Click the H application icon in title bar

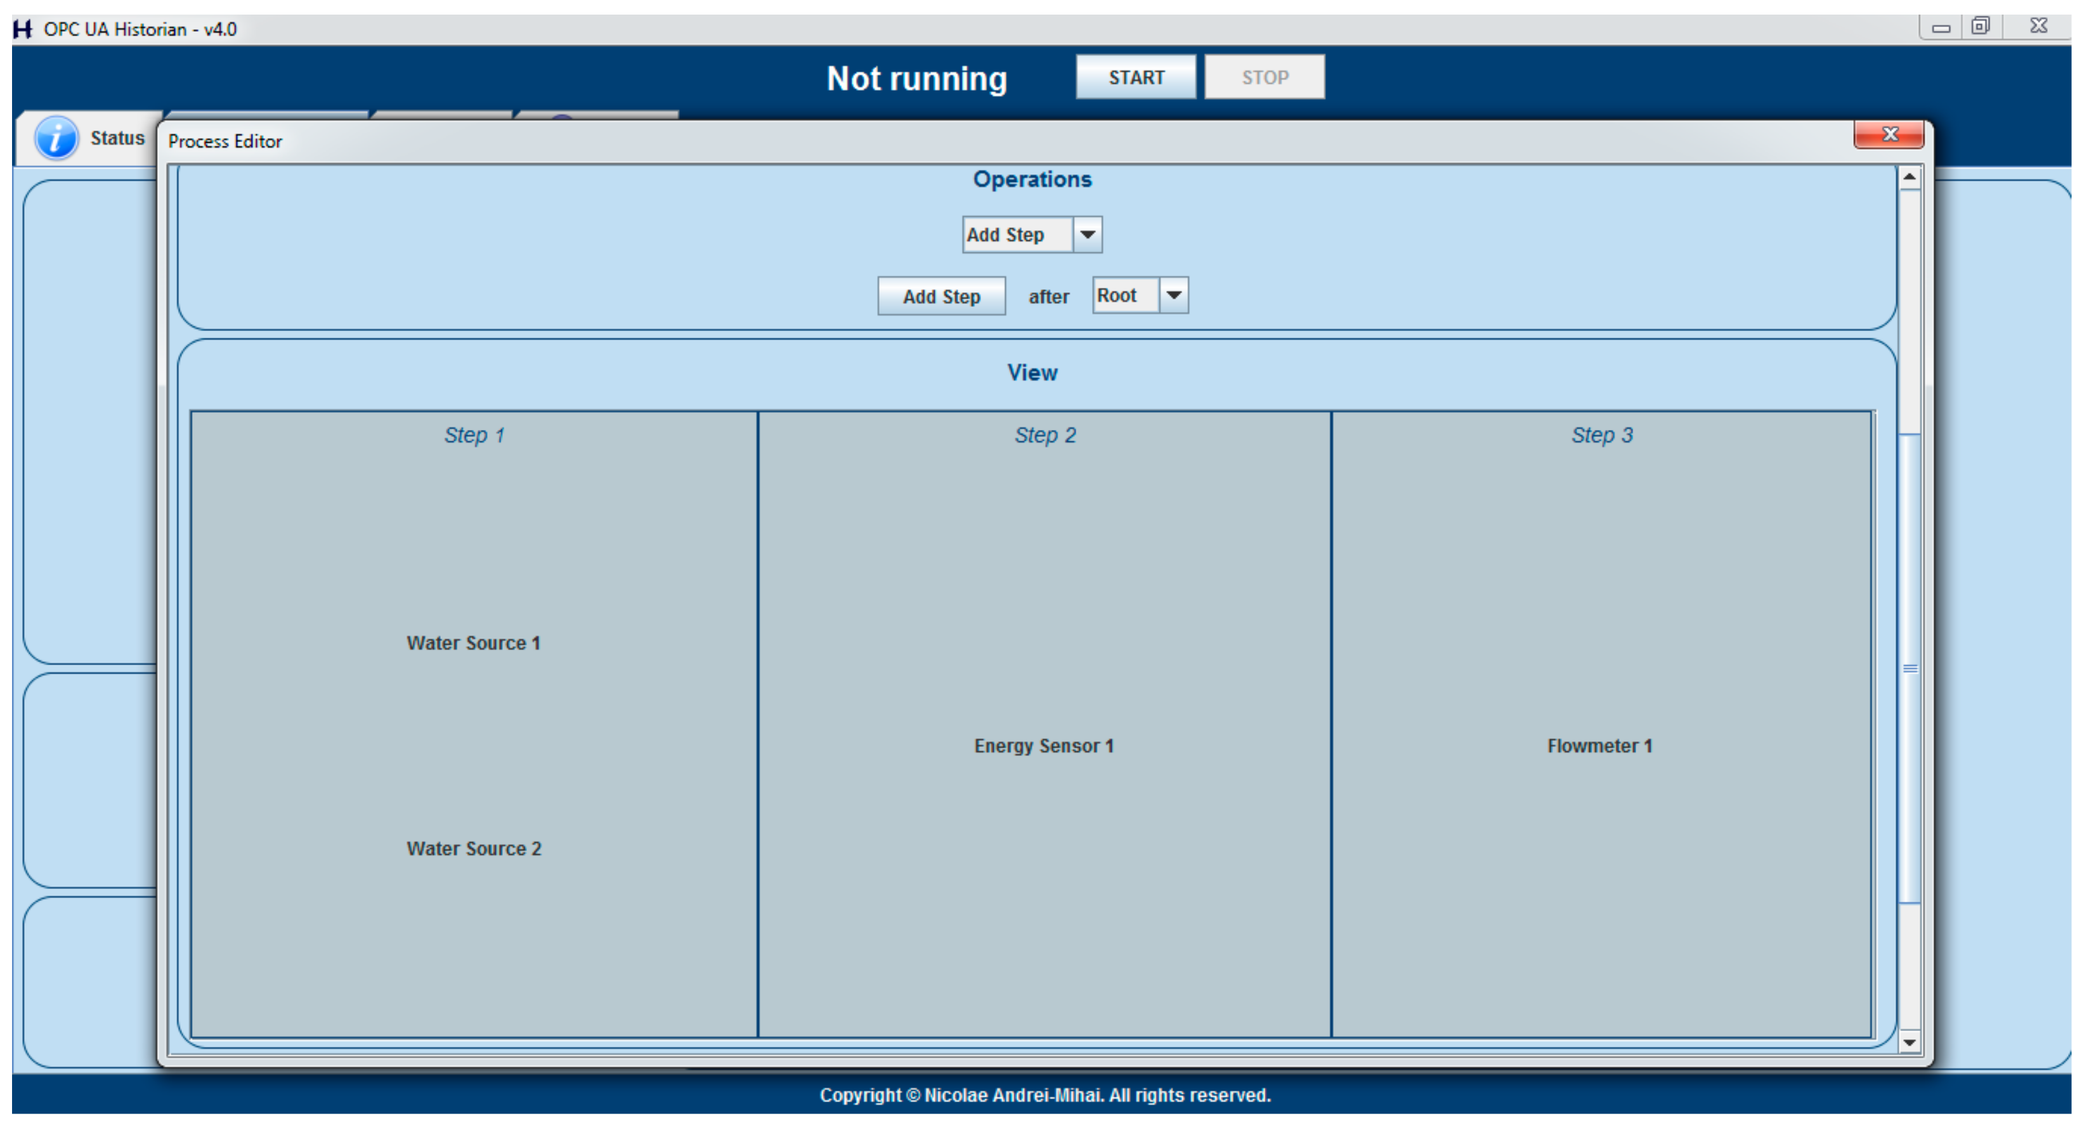[x=22, y=29]
